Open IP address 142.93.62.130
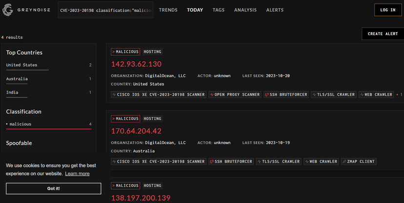The width and height of the screenshot is (404, 203). pyautogui.click(x=136, y=64)
